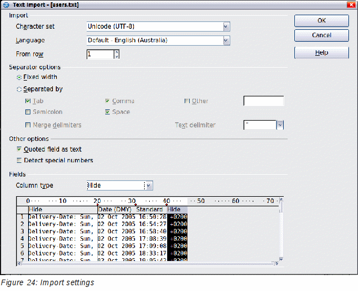The height and width of the screenshot is (292, 358).
Task: Click the horizontal scrollbar track in preview
Action: pos(148,264)
